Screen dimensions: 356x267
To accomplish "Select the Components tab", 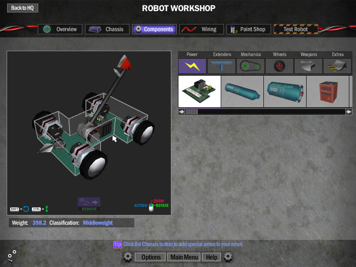I will click(x=154, y=29).
